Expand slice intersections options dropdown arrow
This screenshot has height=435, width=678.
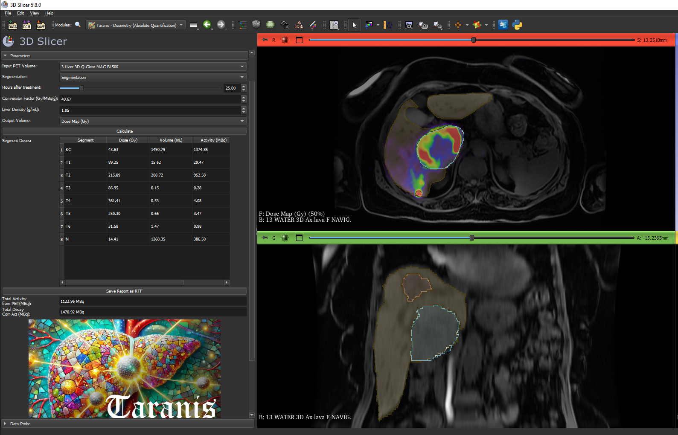pyautogui.click(x=486, y=25)
